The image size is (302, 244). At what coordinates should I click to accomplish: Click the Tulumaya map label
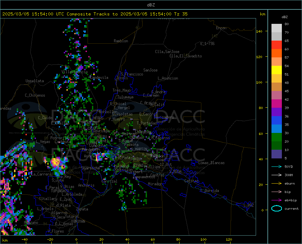pos(125,97)
